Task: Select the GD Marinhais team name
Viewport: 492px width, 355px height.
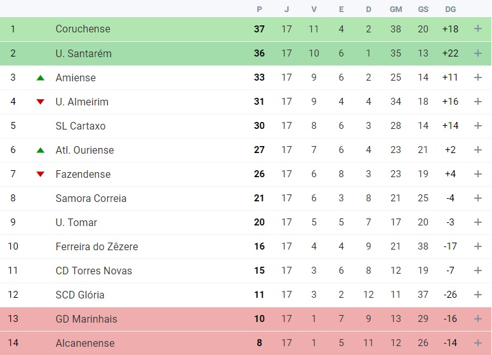Action: pyautogui.click(x=86, y=319)
